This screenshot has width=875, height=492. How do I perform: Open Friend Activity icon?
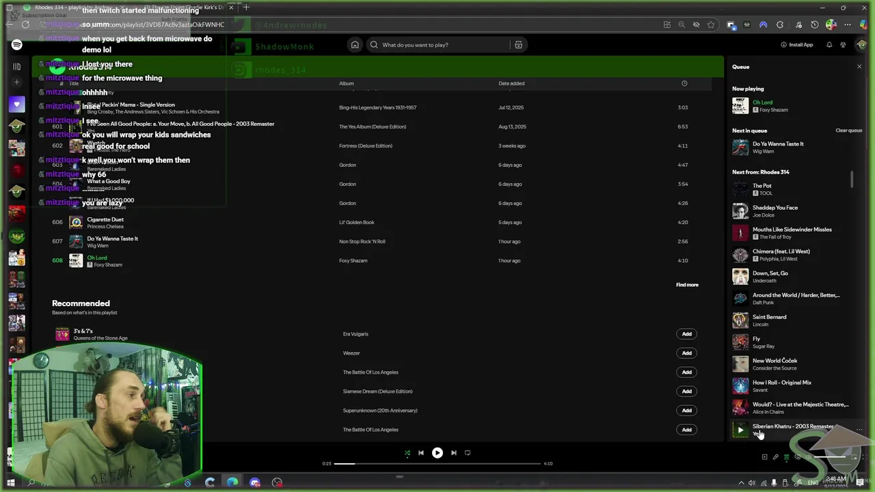(x=844, y=45)
